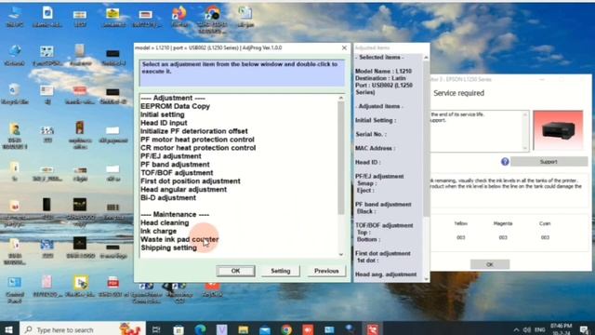Open Control Panel desktop icon
Viewport: 595px width, 335px height.
click(x=15, y=289)
